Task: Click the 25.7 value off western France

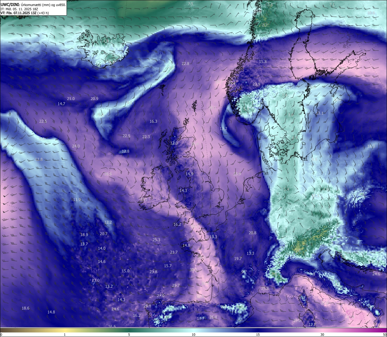Action: (x=176, y=285)
